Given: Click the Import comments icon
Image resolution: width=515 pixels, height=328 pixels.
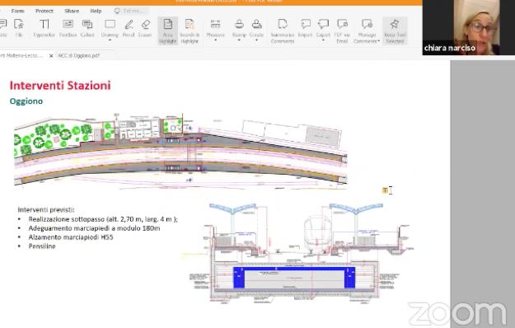Looking at the screenshot, I should pyautogui.click(x=305, y=28).
